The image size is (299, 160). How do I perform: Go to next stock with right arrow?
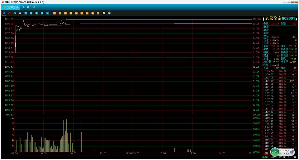click(296, 19)
